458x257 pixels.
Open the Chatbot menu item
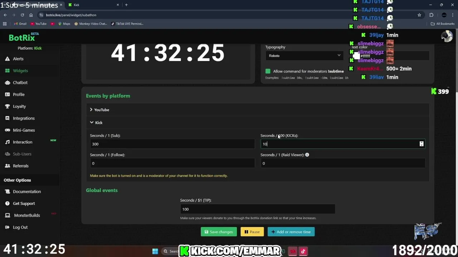[x=20, y=82]
